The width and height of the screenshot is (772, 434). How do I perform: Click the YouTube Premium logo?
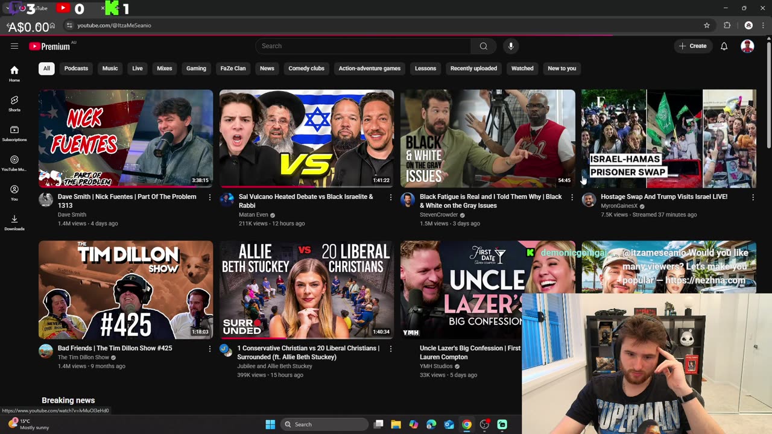click(49, 46)
